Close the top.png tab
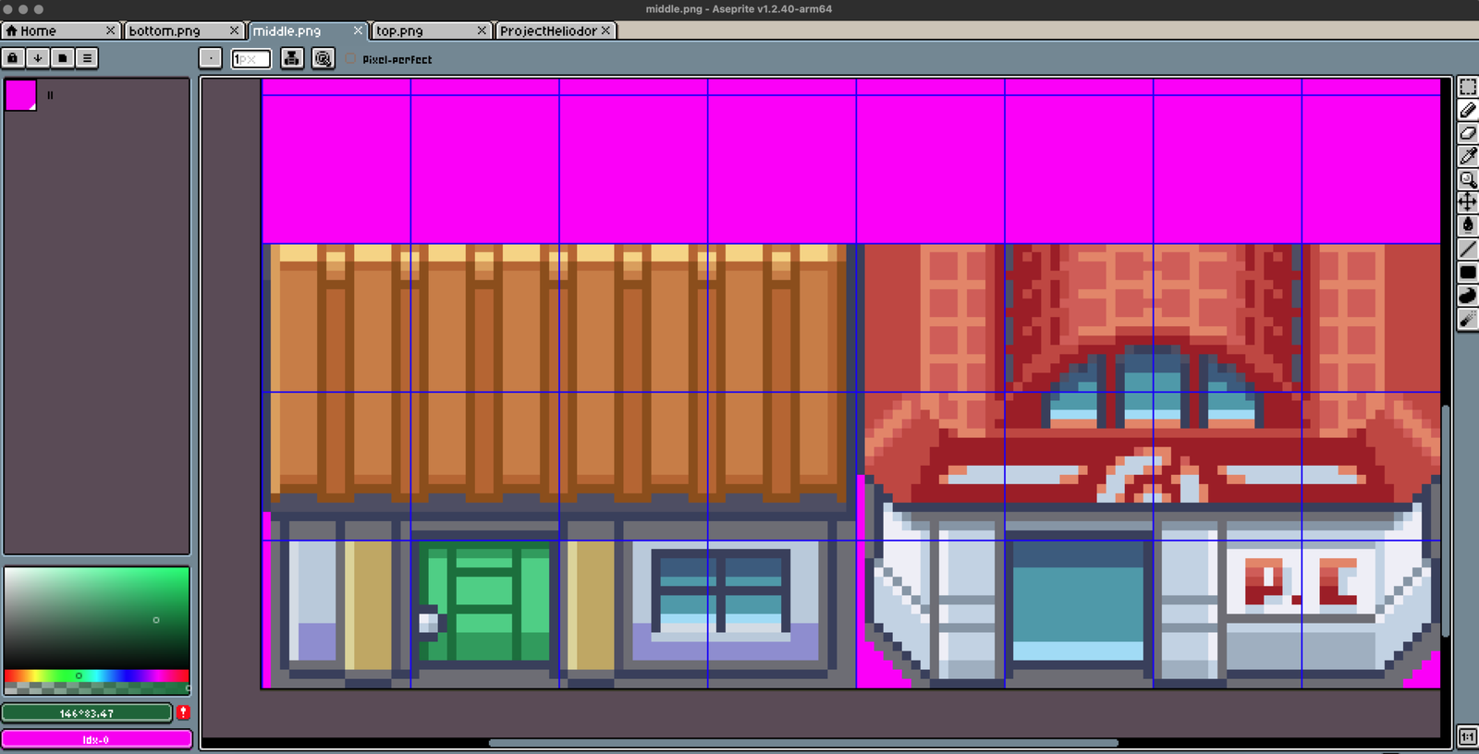The image size is (1479, 754). click(x=482, y=30)
